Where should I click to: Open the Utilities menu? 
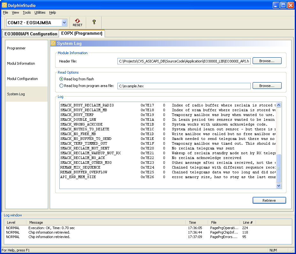click(x=40, y=12)
